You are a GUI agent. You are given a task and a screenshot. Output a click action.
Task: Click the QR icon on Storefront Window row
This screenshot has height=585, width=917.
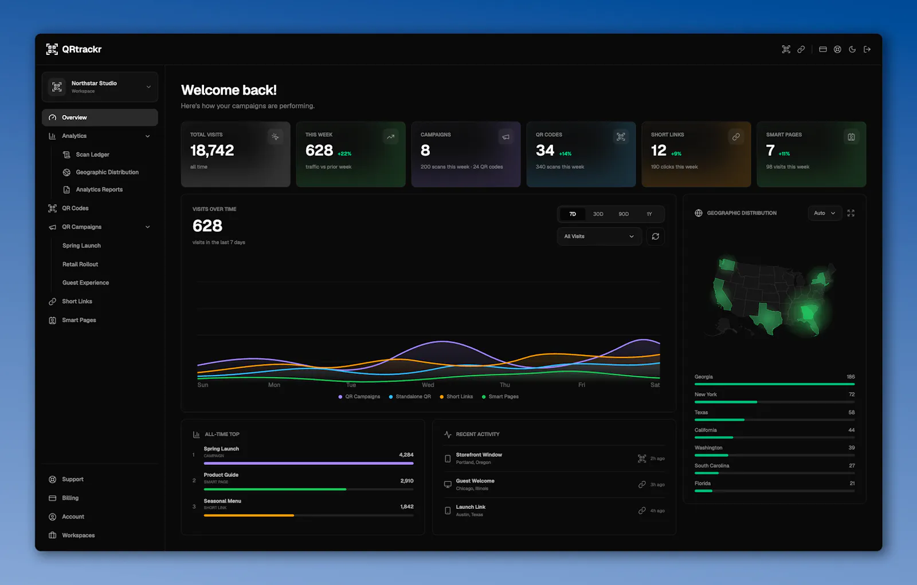642,458
